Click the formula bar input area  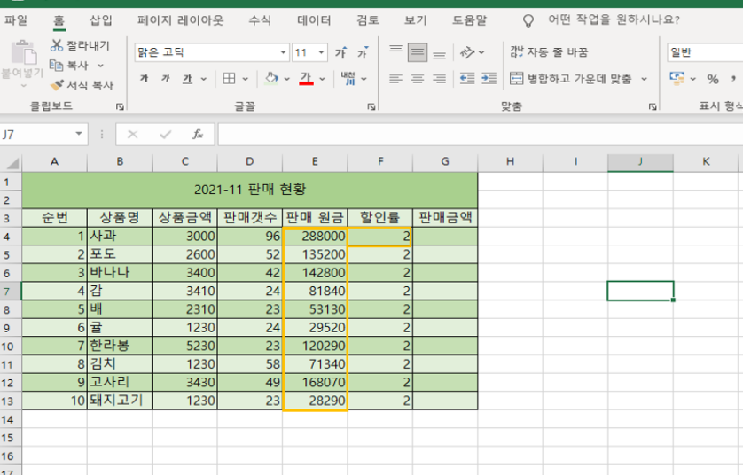[481, 135]
